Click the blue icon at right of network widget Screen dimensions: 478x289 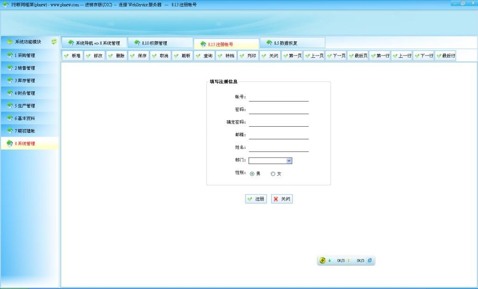click(x=370, y=261)
